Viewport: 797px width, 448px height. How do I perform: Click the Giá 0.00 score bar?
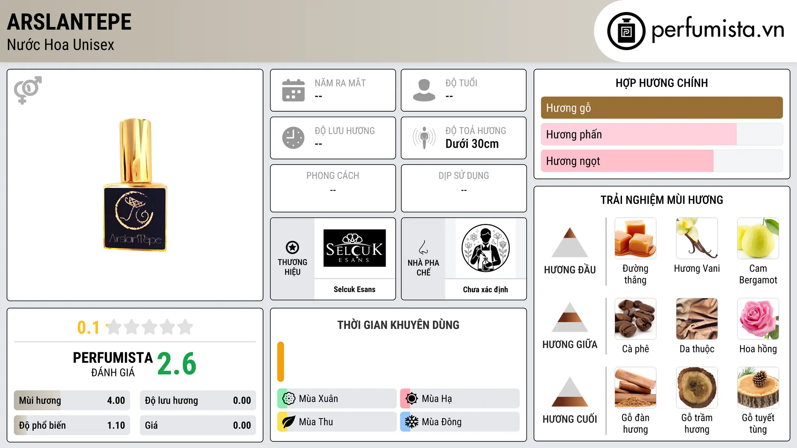198,425
